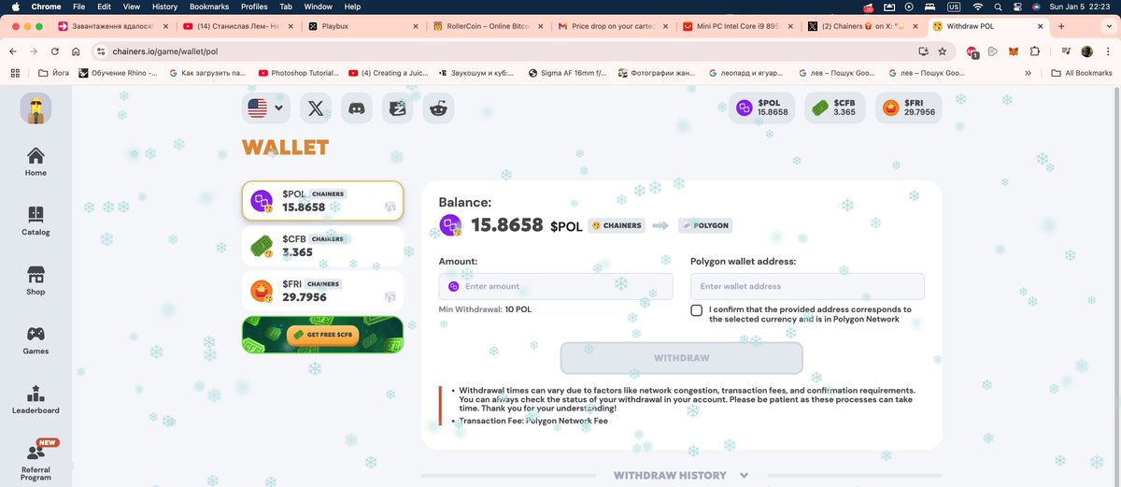Open the Referral Program page

tap(35, 462)
